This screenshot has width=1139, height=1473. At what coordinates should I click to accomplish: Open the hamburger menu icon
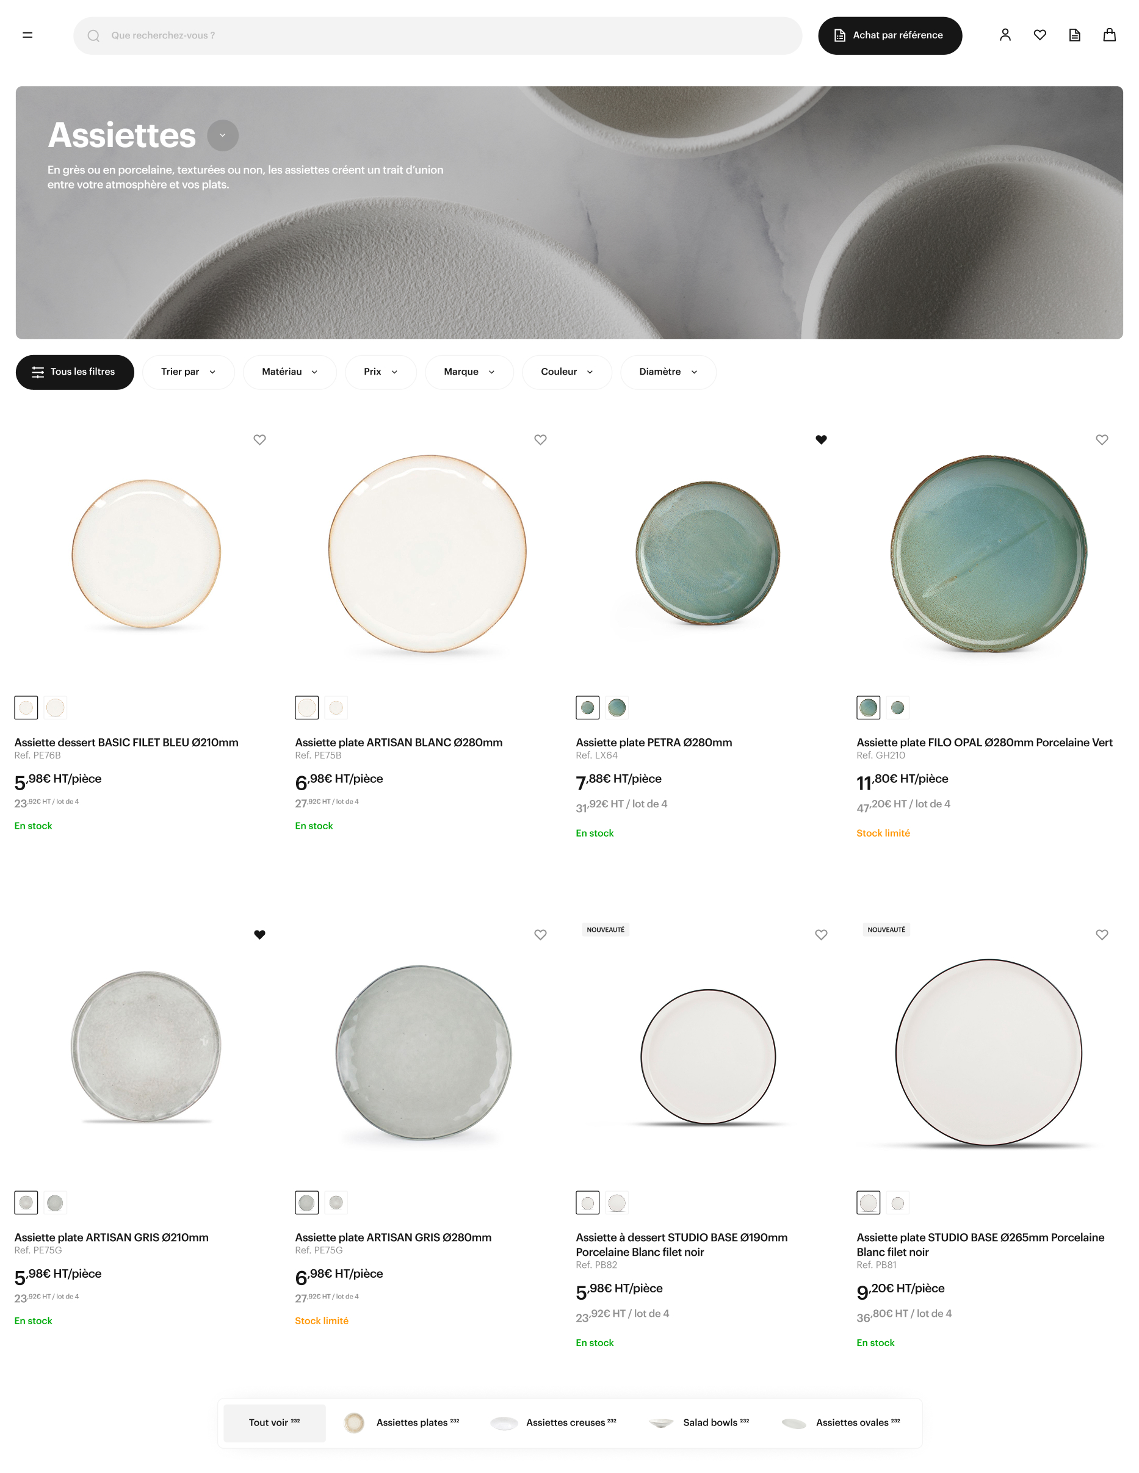(x=27, y=35)
